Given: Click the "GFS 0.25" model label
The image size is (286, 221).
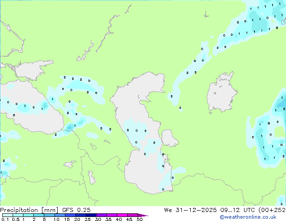Looking at the screenshot, I should pos(76,210).
